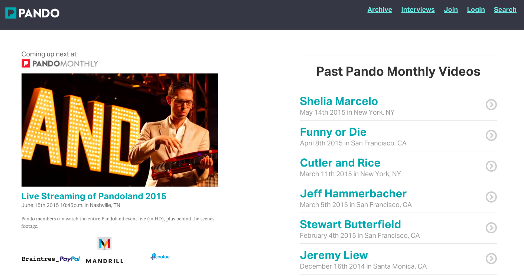
Task: Open the Interviews menu item
Action: (x=418, y=10)
